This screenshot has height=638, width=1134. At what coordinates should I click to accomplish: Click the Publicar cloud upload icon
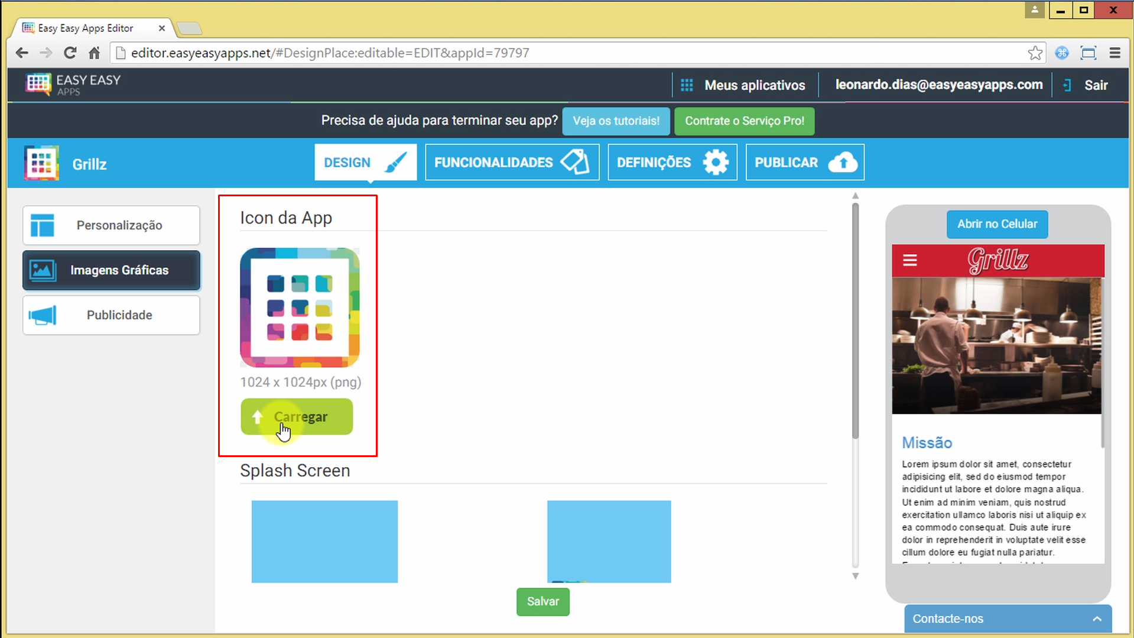(x=843, y=161)
